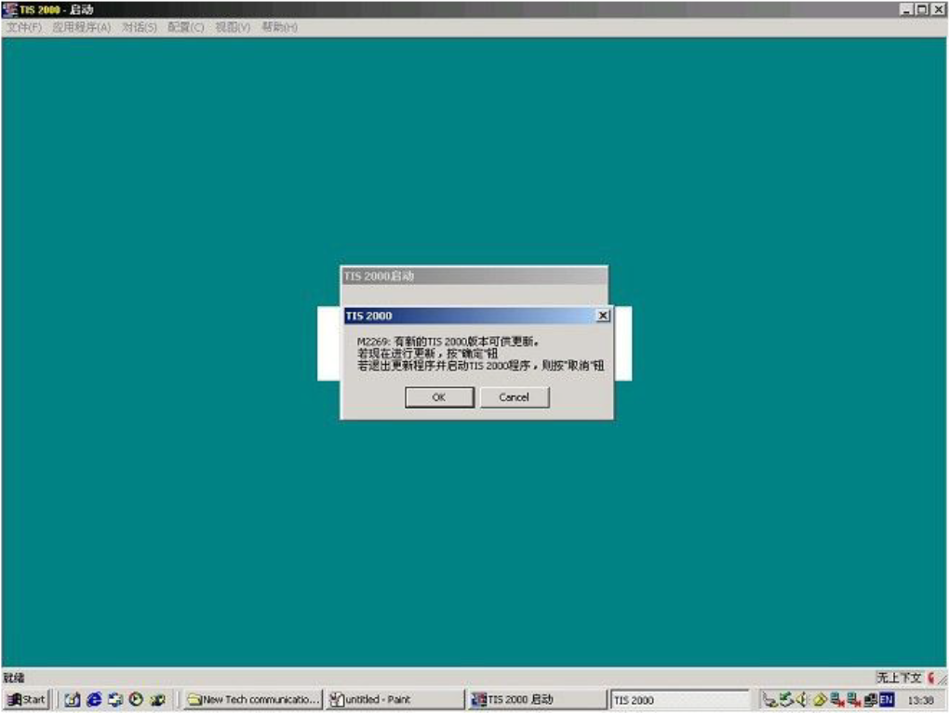This screenshot has height=713, width=949.
Task: Click the 无上下文 status bar text
Action: tap(899, 678)
